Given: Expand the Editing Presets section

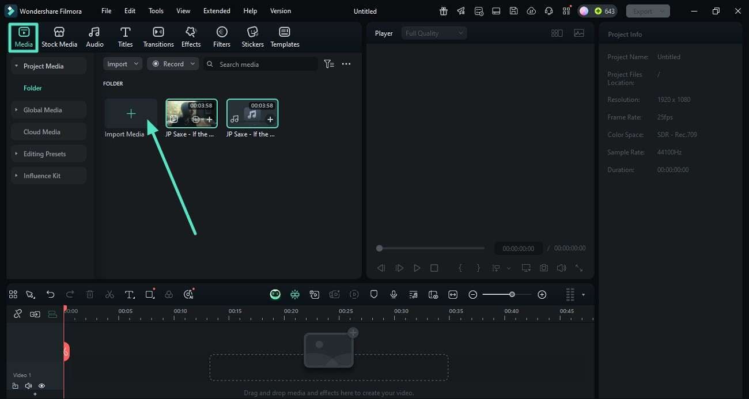Looking at the screenshot, I should click(16, 154).
